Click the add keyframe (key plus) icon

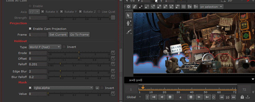(x=190, y=7)
